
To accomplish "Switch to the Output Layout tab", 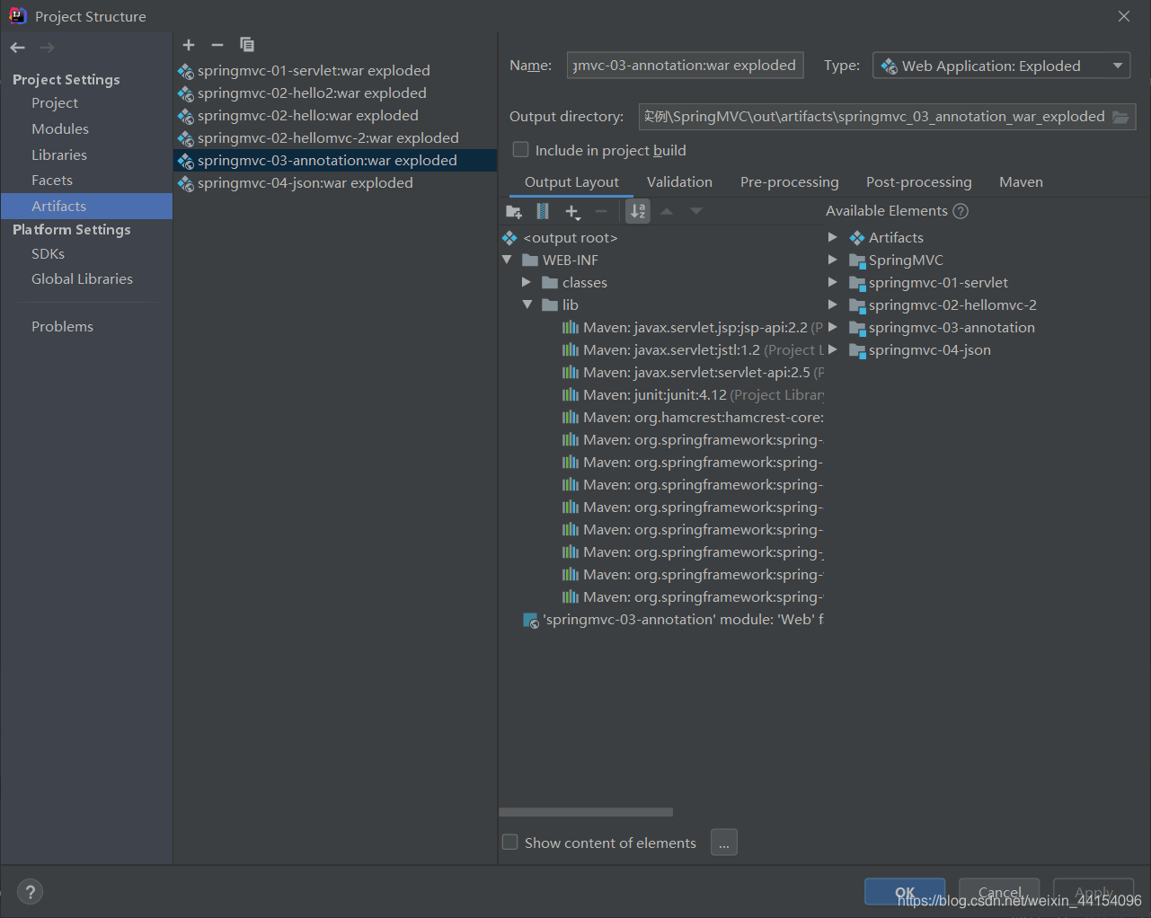I will point(571,182).
